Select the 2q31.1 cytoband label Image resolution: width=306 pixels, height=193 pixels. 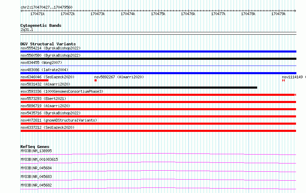coord(27,30)
